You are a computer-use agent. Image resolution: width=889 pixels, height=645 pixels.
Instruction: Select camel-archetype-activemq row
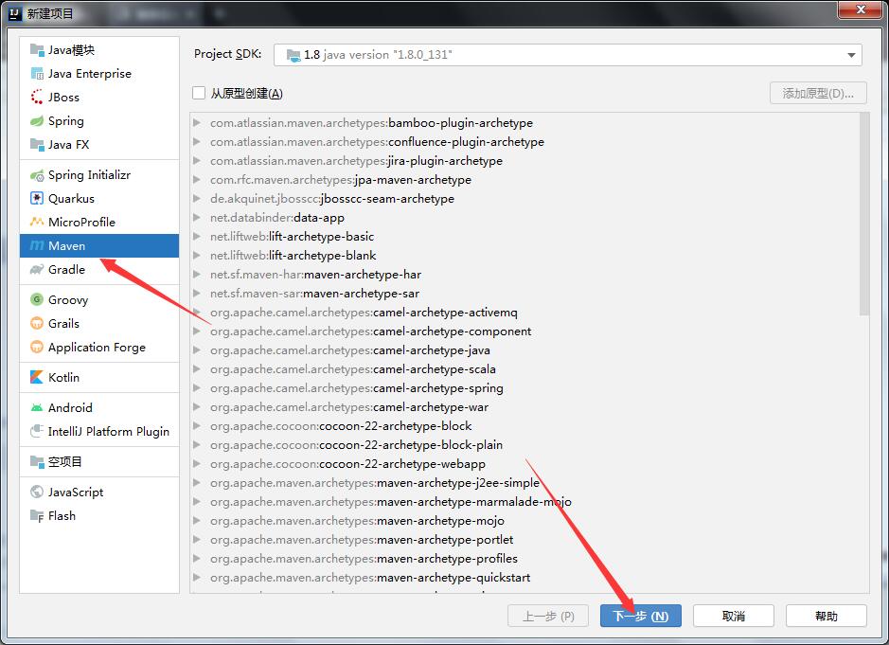[525, 313]
